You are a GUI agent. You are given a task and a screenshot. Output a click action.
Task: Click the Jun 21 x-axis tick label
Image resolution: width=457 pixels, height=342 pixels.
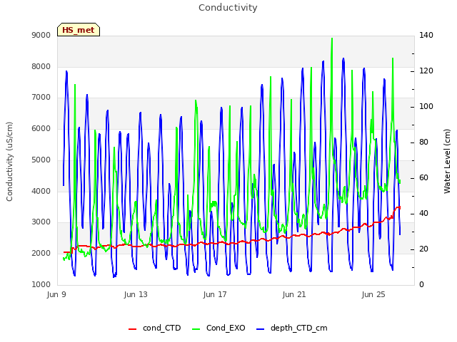pos(294,294)
